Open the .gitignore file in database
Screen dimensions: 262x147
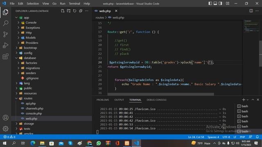coord(32,78)
